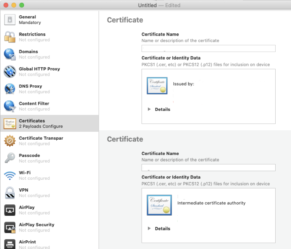Image resolution: width=291 pixels, height=249 pixels.
Task: Open the Global HTTP Proxy section
Action: pyautogui.click(x=49, y=72)
